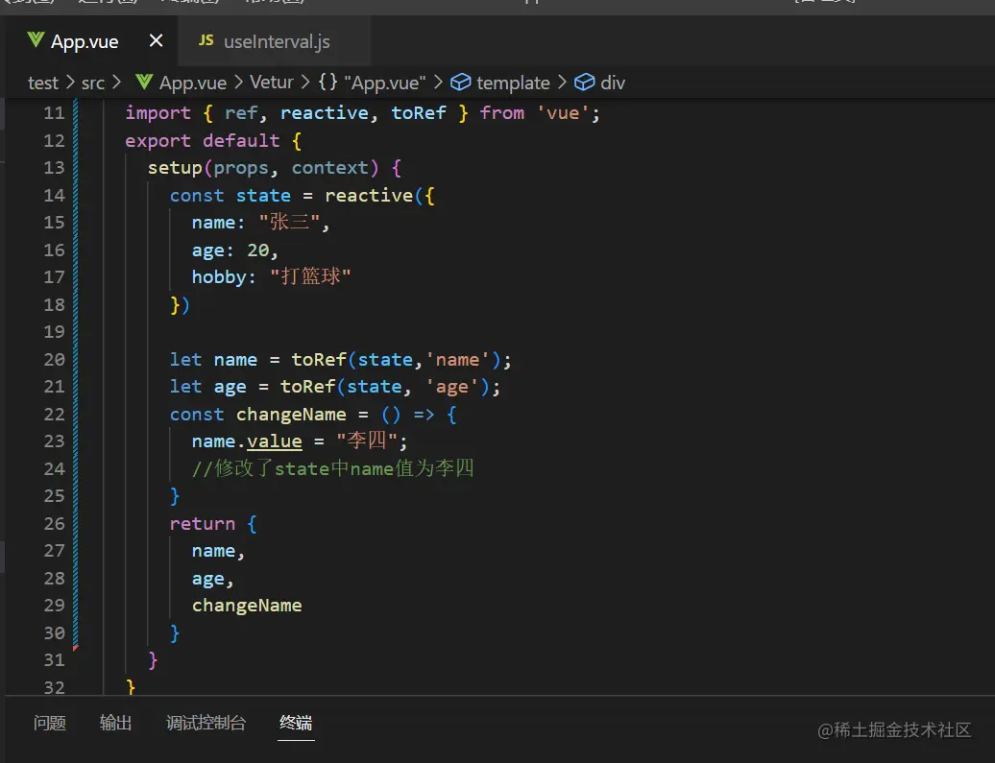Image resolution: width=995 pixels, height=763 pixels.
Task: Open the useInterval.js tab
Action: point(275,41)
